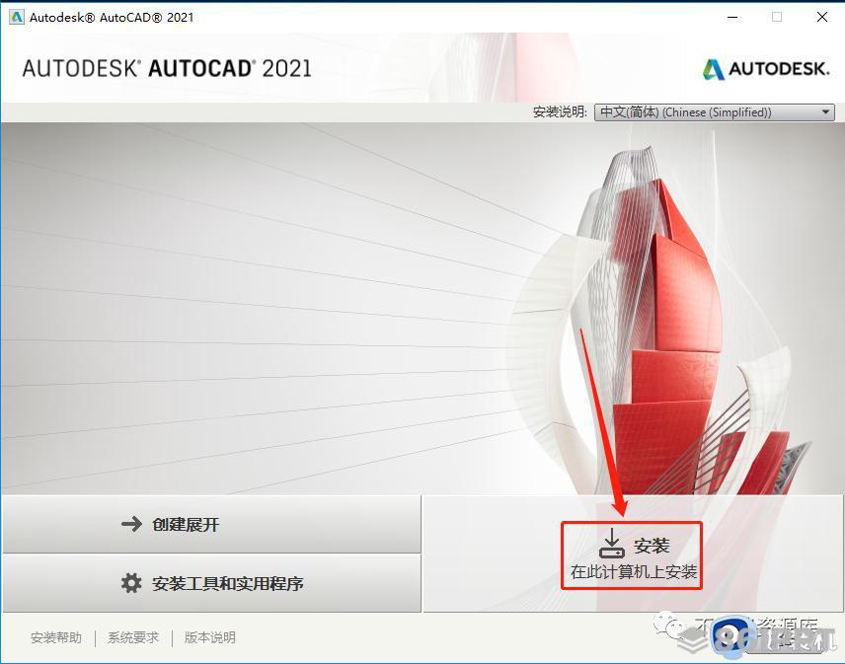The image size is (845, 664).
Task: Close the AutoCAD 2021 installer window
Action: 822,17
